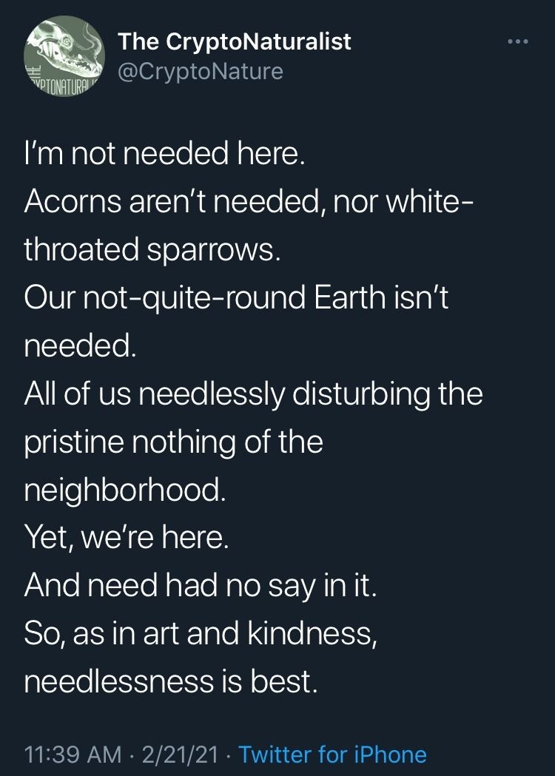The width and height of the screenshot is (555, 776).
Task: Click the final line "needlessness is best."
Action: 171,681
